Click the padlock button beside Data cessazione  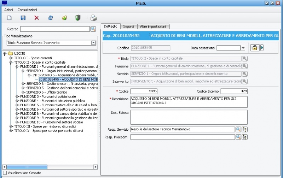point(255,48)
